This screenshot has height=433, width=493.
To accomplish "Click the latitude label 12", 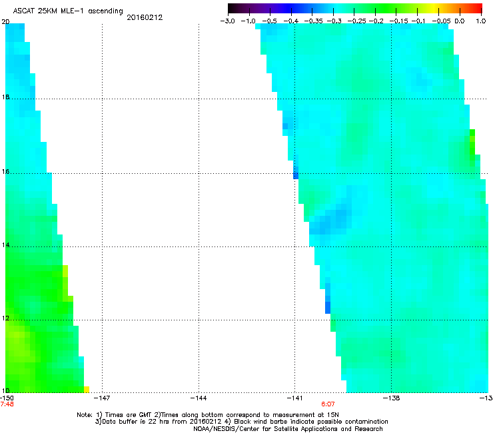I will pos(5,318).
